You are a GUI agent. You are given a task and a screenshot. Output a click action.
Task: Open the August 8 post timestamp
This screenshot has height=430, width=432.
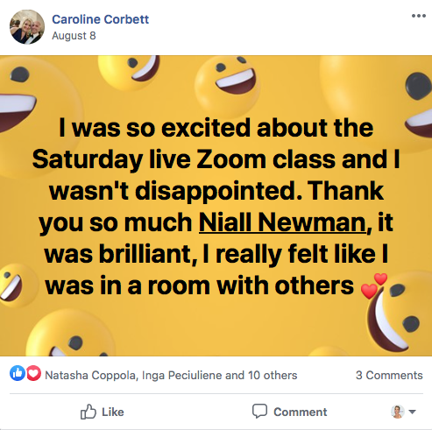74,36
